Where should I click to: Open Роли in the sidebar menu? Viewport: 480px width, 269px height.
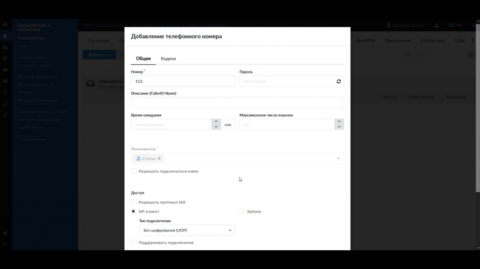tap(22, 46)
